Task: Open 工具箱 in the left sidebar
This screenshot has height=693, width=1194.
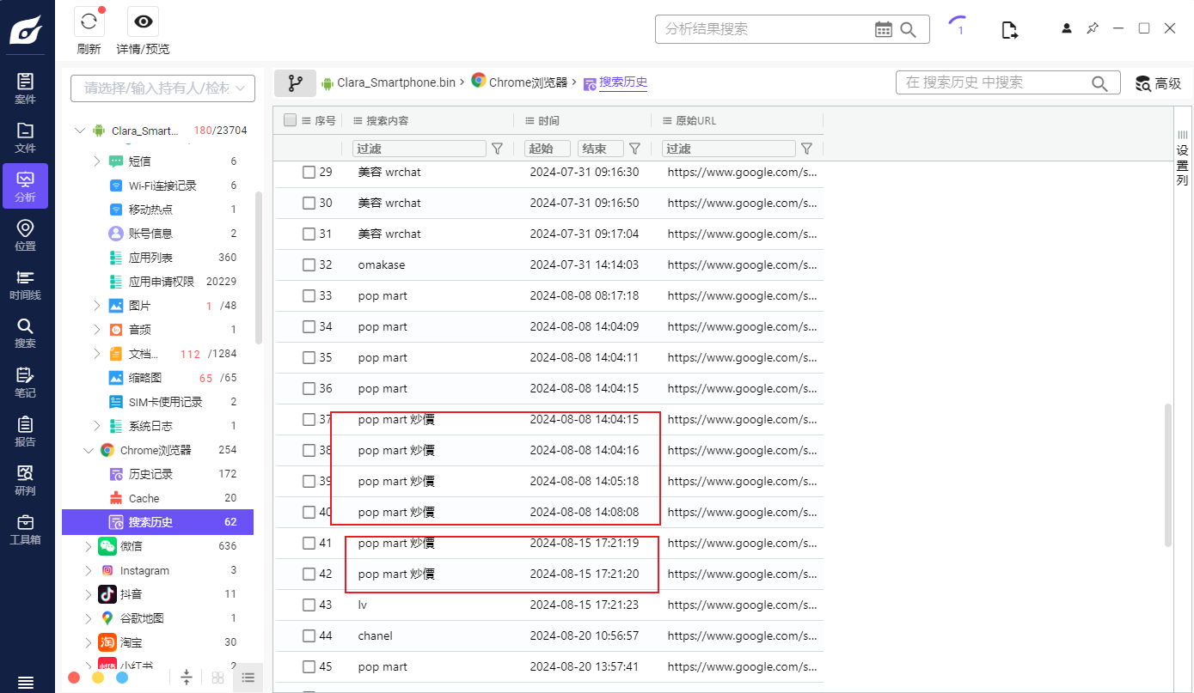Action: click(x=26, y=529)
